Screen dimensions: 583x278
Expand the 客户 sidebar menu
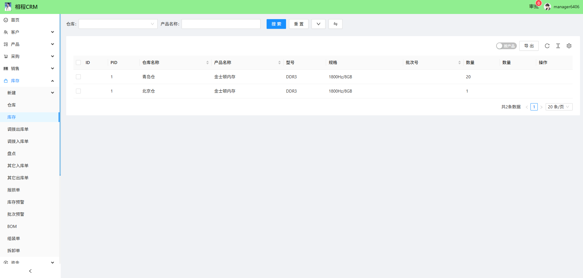(x=29, y=32)
